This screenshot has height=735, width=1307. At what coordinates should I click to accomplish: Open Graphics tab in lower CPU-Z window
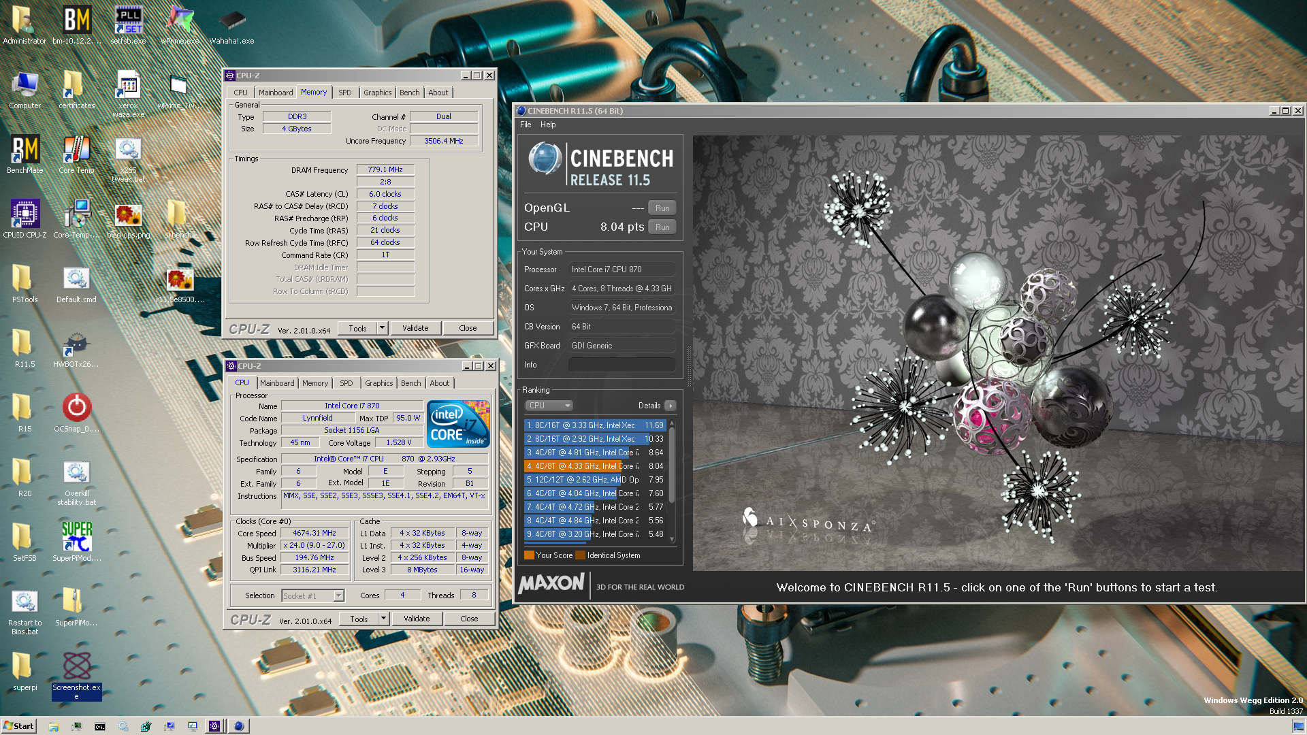pos(378,383)
